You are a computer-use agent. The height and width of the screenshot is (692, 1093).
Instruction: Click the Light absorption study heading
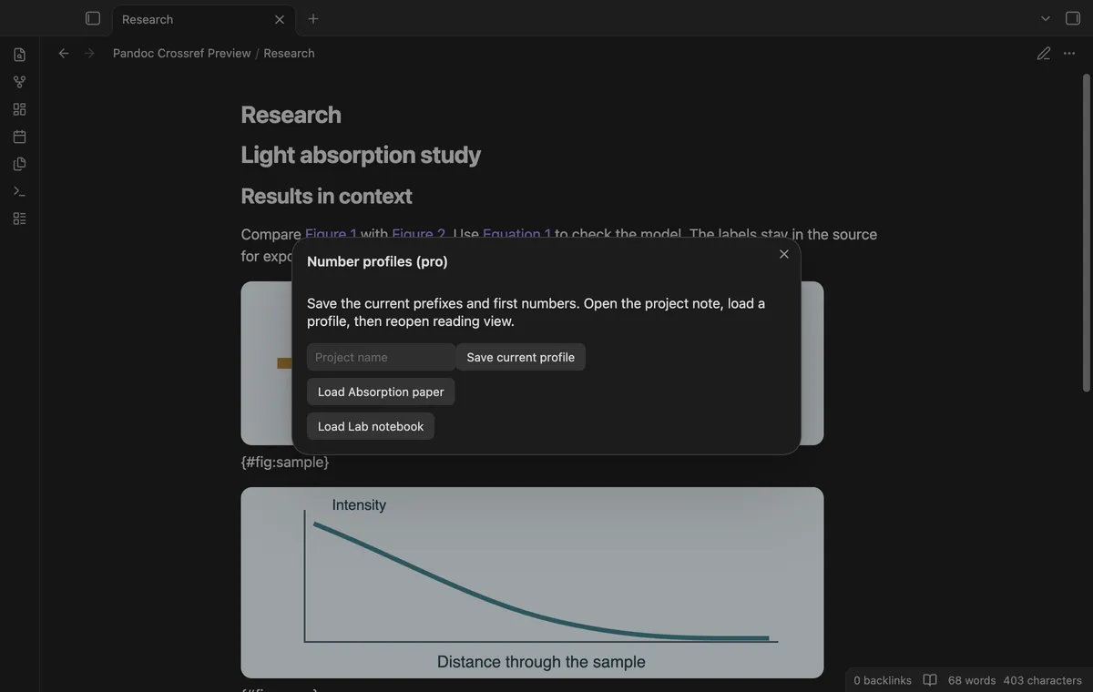coord(361,155)
